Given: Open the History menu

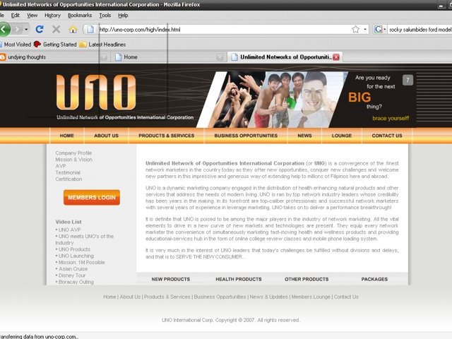Looking at the screenshot, I should tap(52, 16).
